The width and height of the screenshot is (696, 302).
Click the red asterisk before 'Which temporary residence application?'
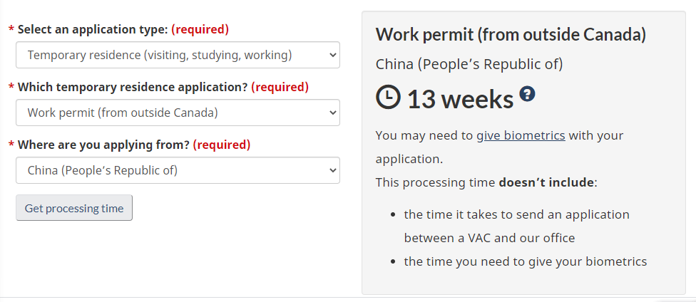[11, 88]
